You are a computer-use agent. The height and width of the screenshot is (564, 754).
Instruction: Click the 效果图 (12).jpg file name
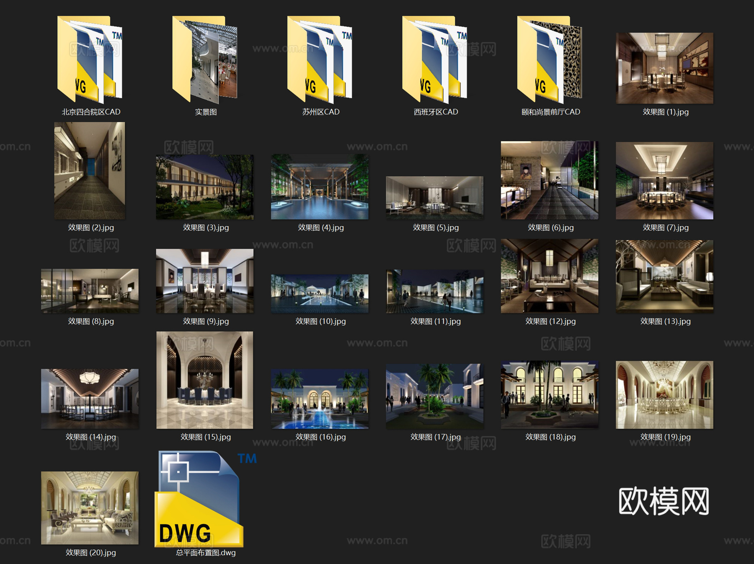pyautogui.click(x=551, y=322)
